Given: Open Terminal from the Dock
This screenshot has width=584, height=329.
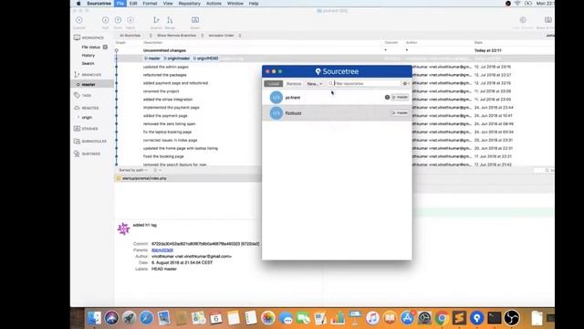Looking at the screenshot, I should (495, 318).
